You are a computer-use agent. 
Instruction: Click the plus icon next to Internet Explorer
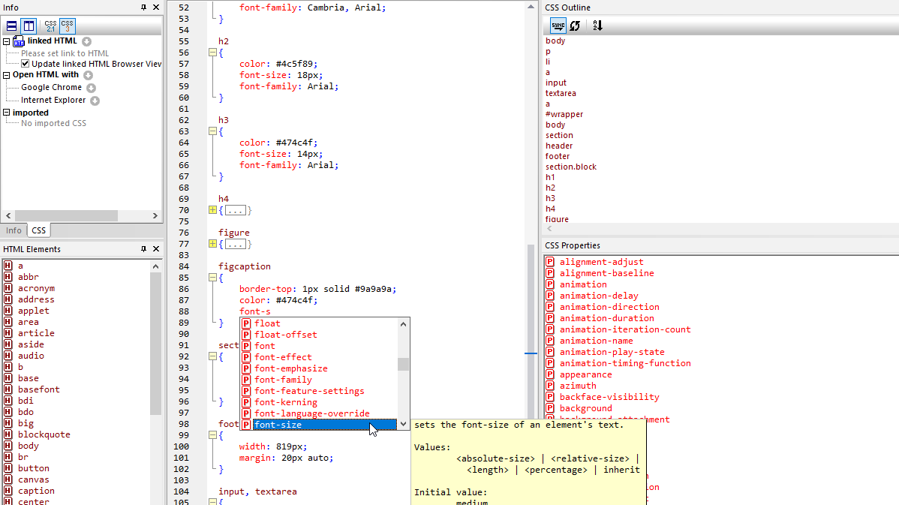click(x=95, y=101)
